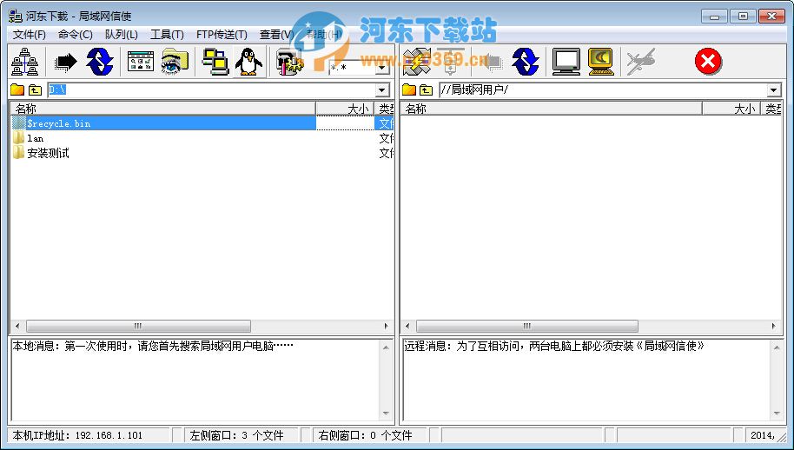Open the LAN network computers icon

(x=25, y=62)
